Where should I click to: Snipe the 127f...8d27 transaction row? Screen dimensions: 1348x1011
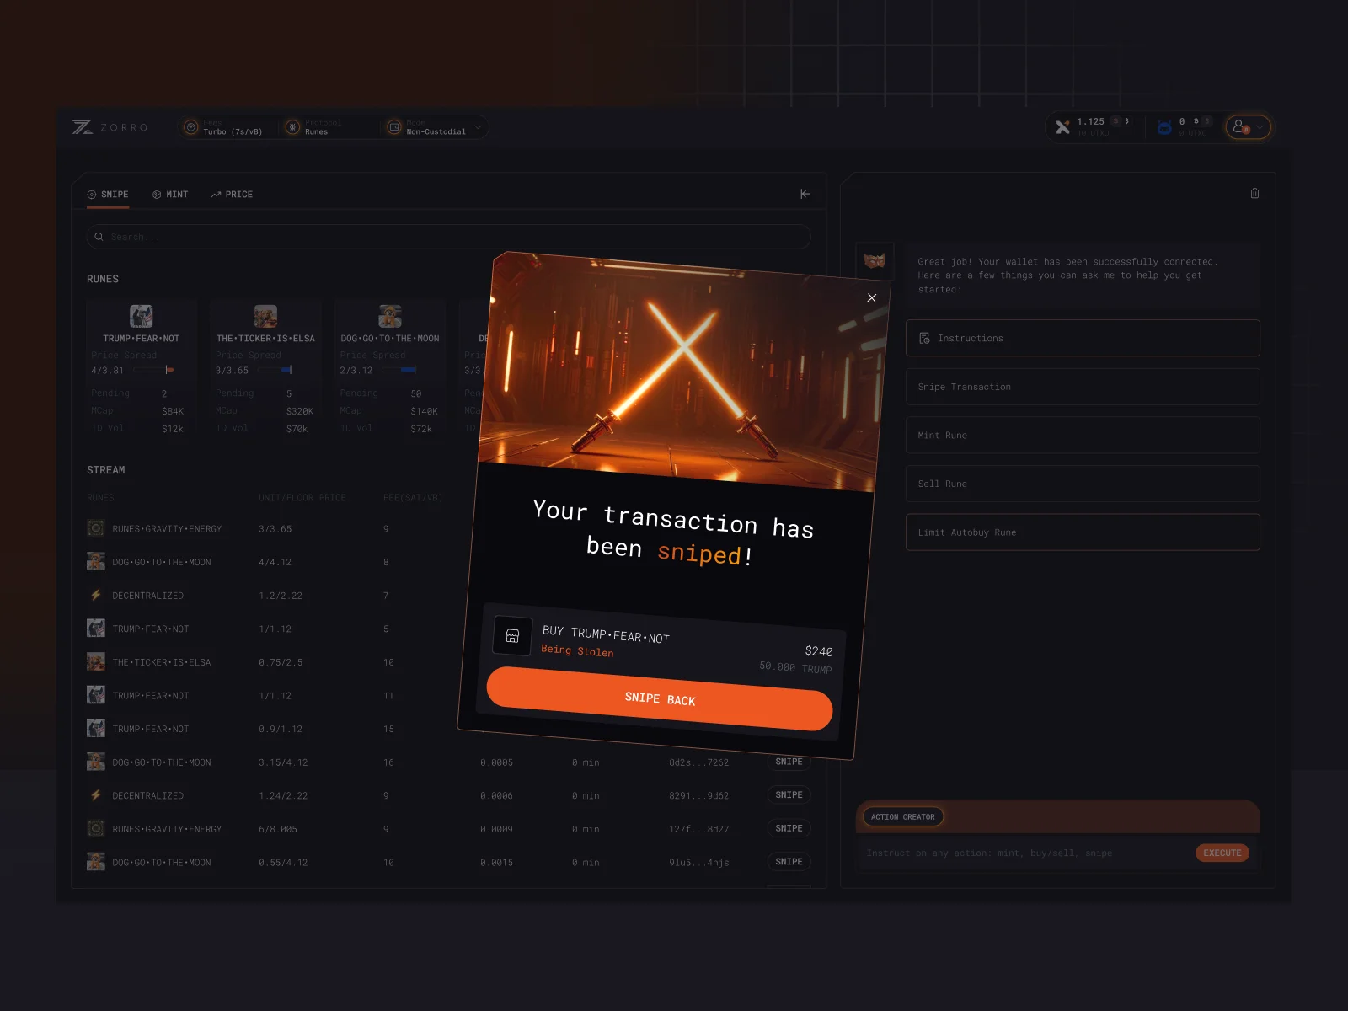[789, 829]
